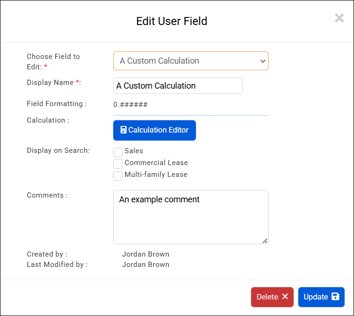Click Update to save changes

point(321,297)
